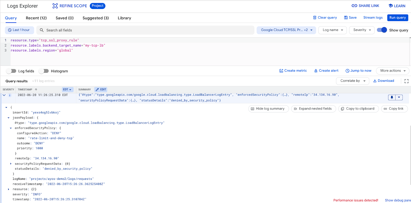Expand the securityPolicyRequestData field
This screenshot has height=203, width=411.
[x=11, y=164]
